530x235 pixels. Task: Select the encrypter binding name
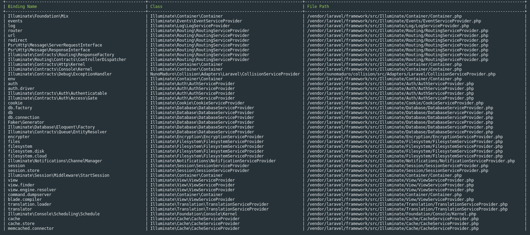[19, 136]
